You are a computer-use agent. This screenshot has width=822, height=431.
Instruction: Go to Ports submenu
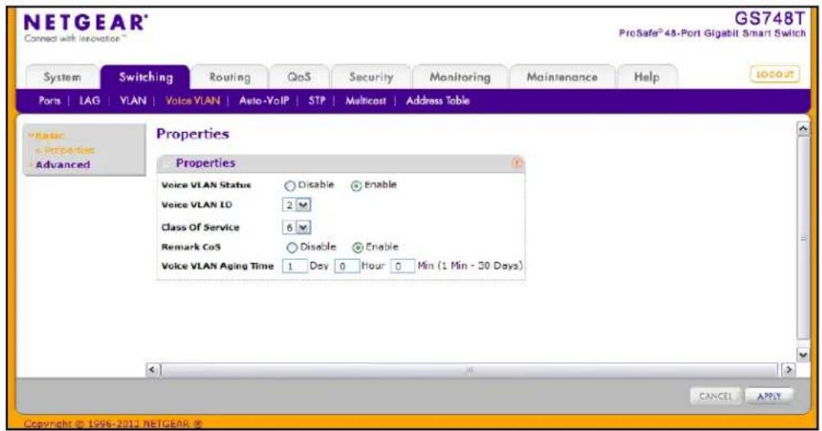pos(49,101)
